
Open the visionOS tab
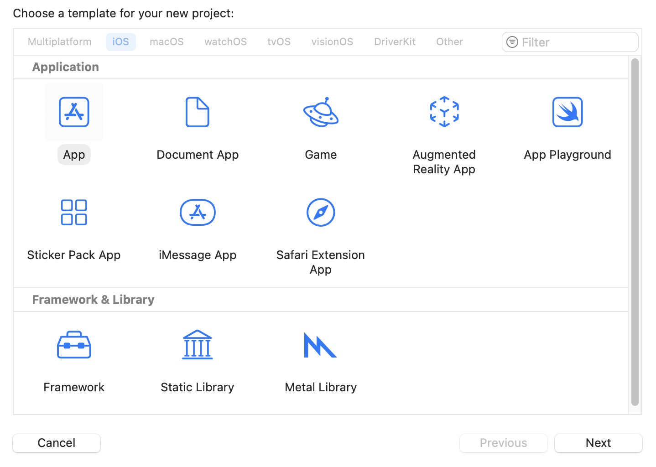point(332,42)
